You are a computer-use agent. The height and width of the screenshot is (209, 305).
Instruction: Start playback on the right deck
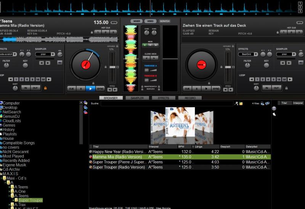[206, 89]
